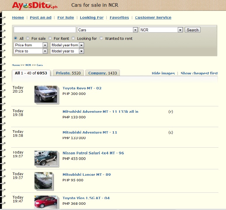Image resolution: width=226 pixels, height=210 pixels.
Task: Switch to the Company 1433 tab
Action: [x=103, y=73]
